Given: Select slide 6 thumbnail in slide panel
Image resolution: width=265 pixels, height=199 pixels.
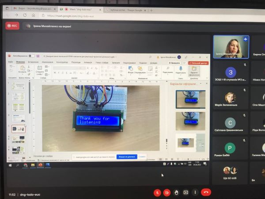Looking at the screenshot, I should click(x=18, y=140).
